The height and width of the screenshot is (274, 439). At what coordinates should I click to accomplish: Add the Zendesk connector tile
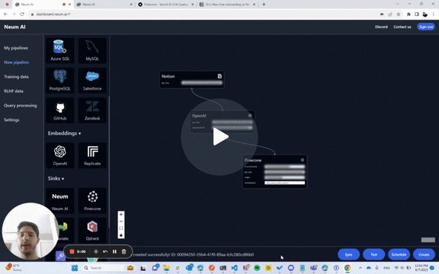92,110
